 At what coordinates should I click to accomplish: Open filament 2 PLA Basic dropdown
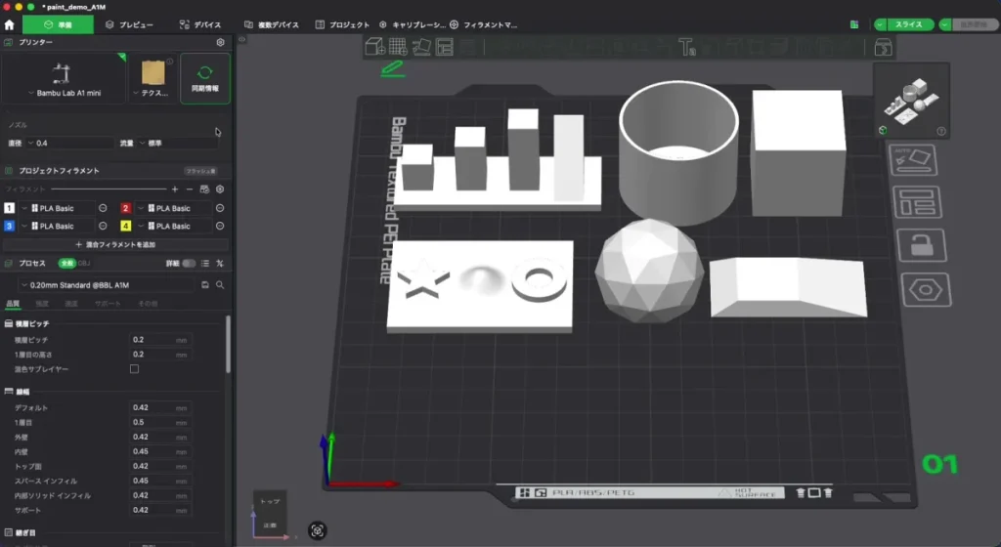[x=174, y=208]
